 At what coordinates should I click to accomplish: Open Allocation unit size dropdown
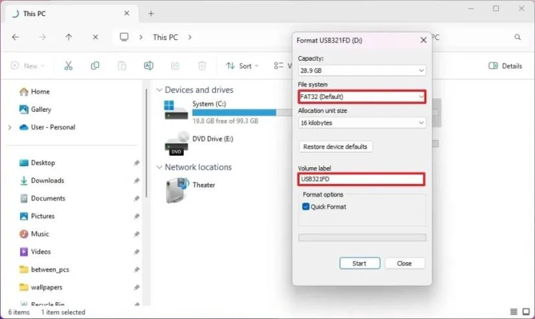[x=362, y=123]
